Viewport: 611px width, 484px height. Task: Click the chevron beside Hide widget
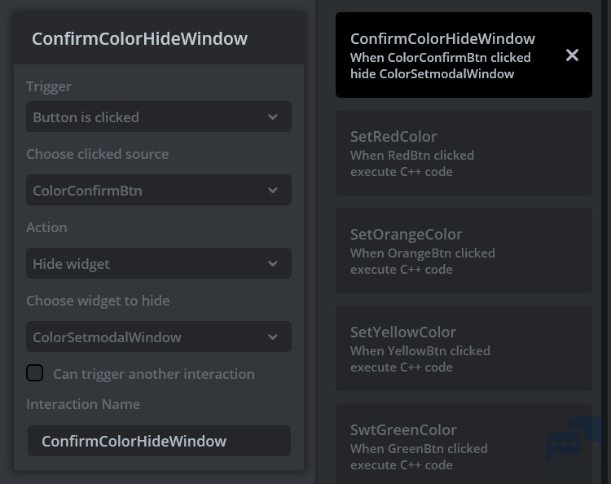tap(273, 264)
